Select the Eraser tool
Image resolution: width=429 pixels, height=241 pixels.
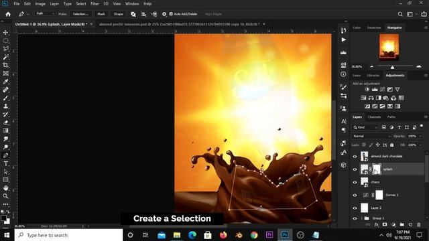click(x=5, y=123)
